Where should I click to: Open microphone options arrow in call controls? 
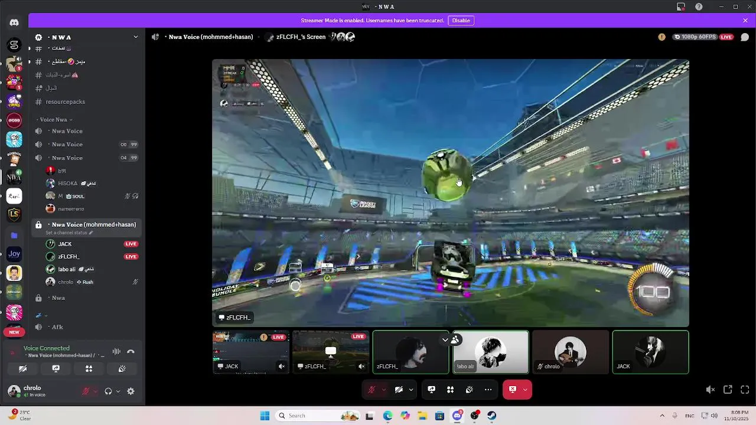[384, 390]
